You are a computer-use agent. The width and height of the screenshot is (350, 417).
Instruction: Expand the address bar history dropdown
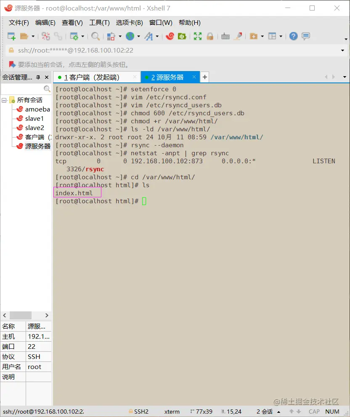pyautogui.click(x=342, y=50)
